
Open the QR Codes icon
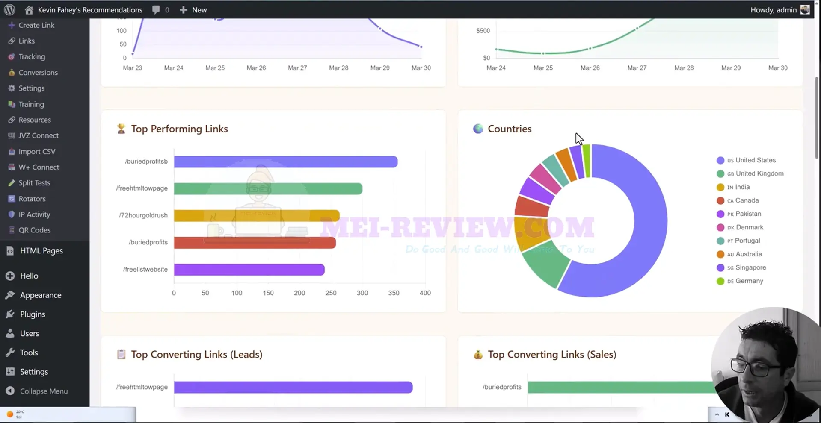point(12,230)
